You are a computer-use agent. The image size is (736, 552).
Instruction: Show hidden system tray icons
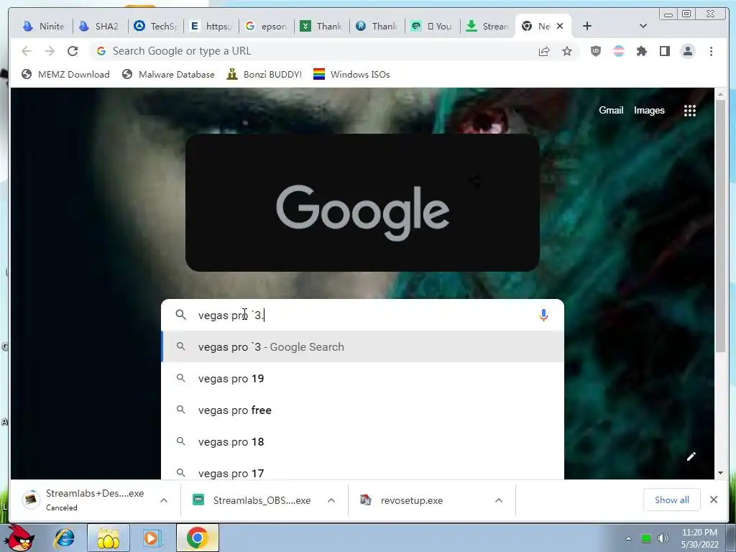click(628, 538)
